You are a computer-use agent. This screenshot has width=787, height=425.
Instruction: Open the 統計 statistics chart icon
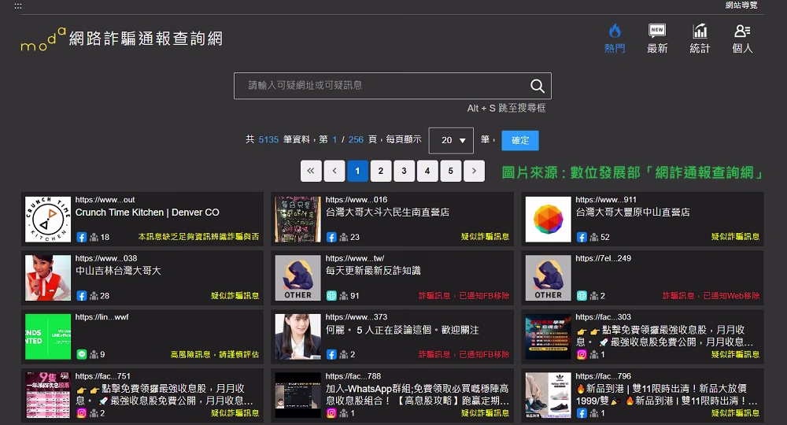(700, 31)
